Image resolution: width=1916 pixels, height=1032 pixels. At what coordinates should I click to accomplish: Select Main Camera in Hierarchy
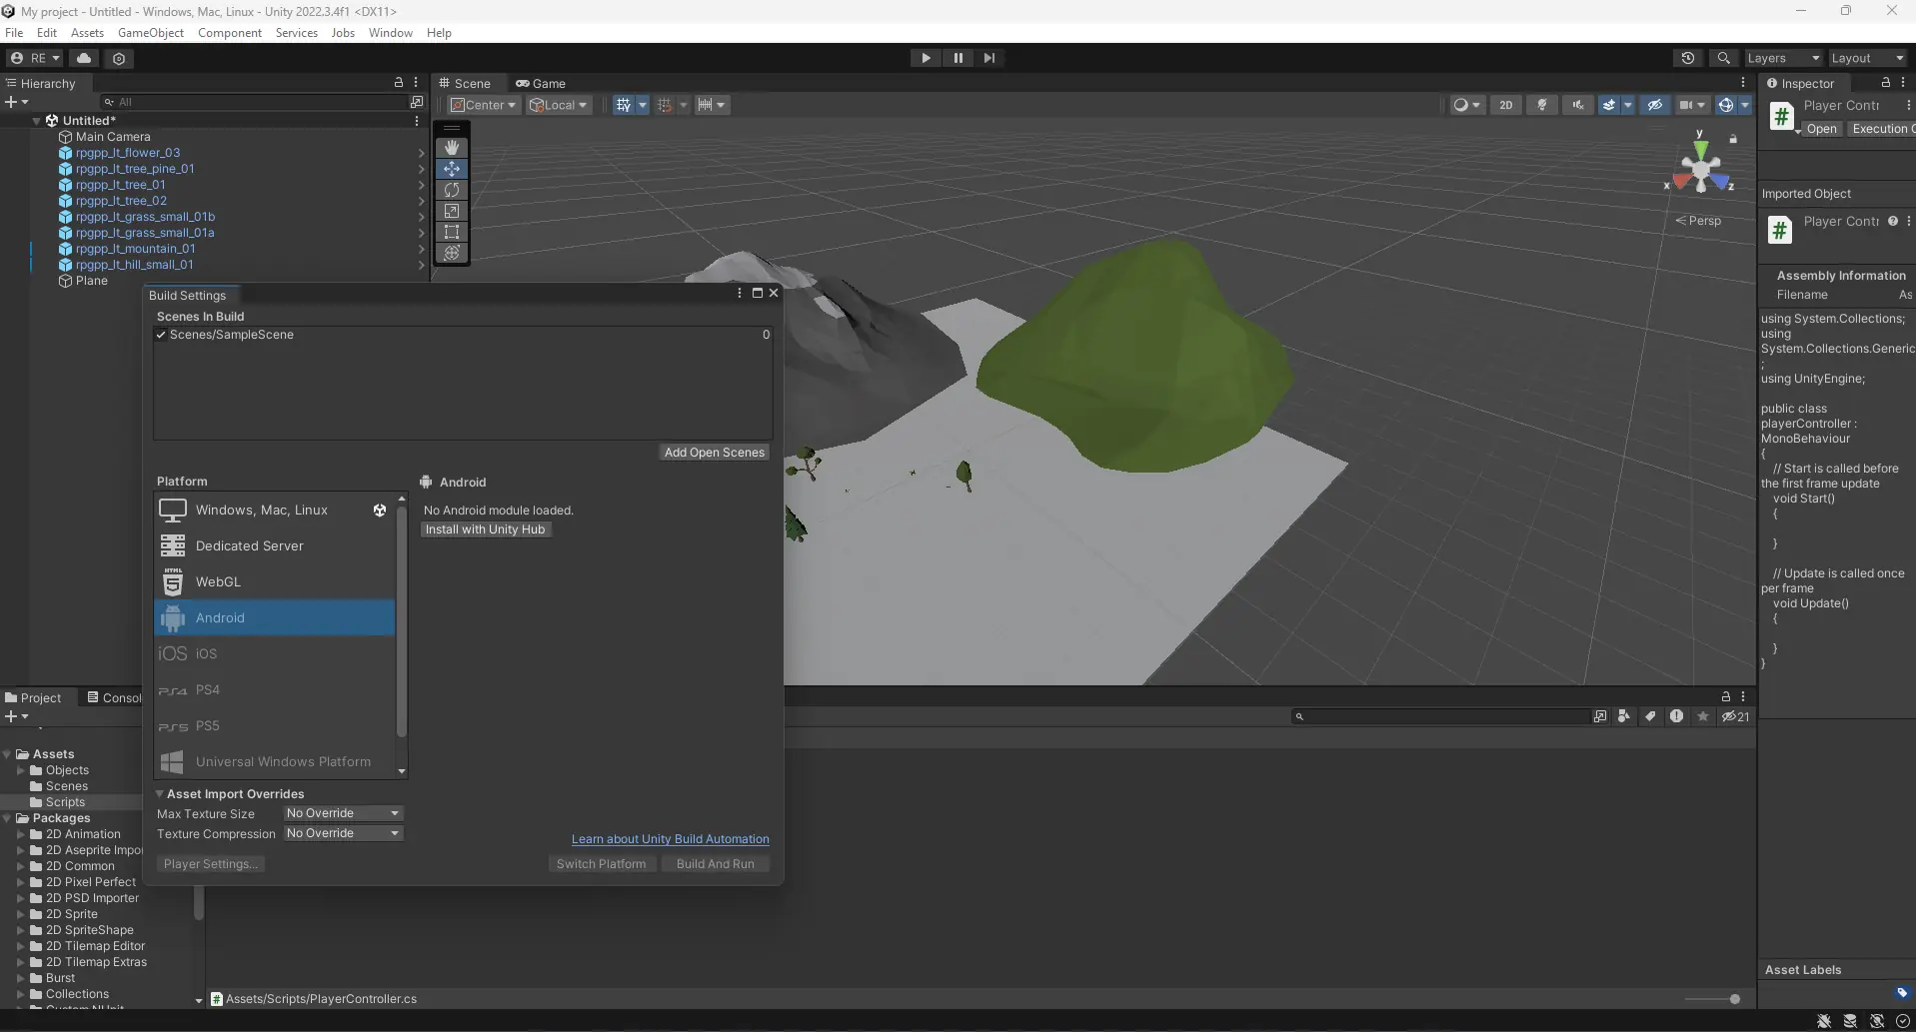point(113,137)
